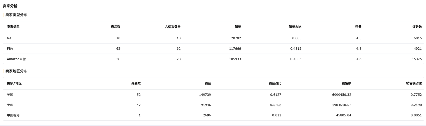Click rating count 4921
426x126 pixels.
[418, 49]
